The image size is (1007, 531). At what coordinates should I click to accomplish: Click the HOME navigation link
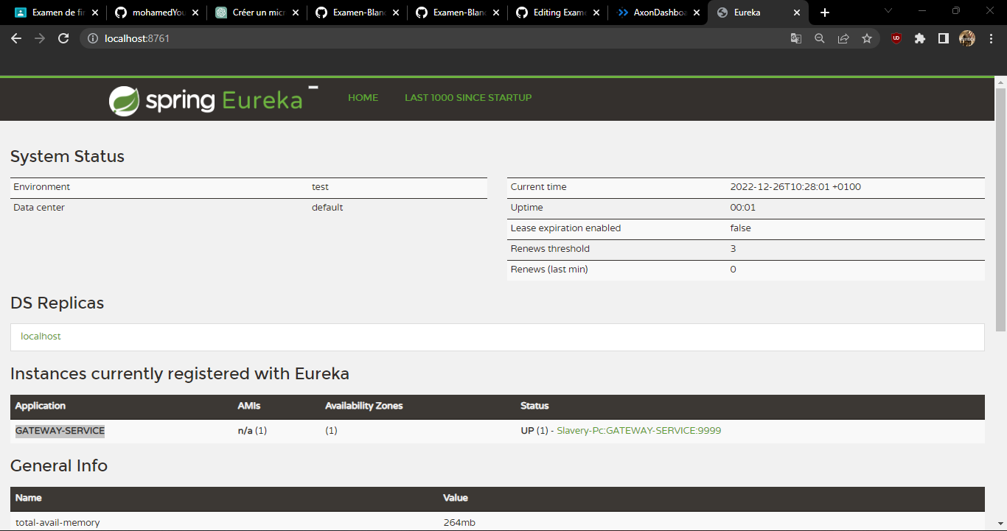pyautogui.click(x=363, y=97)
